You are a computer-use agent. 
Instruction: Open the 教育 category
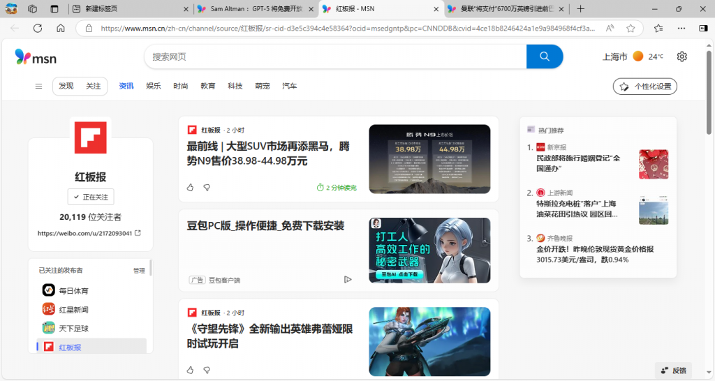click(208, 86)
